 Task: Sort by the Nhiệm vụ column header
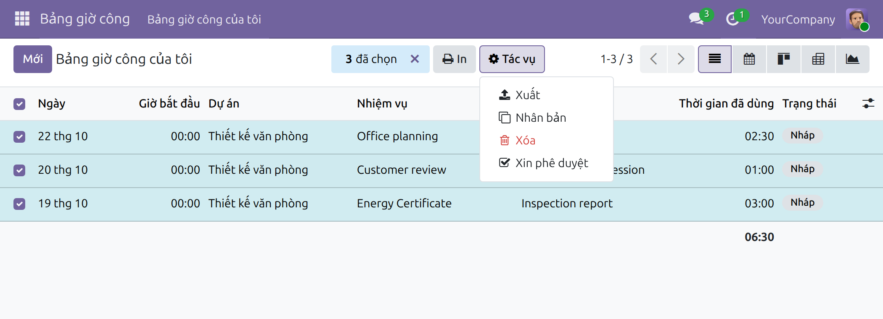(x=382, y=104)
